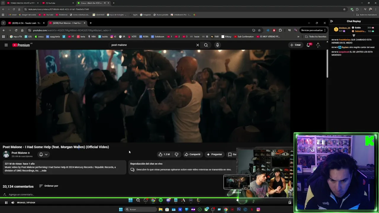Open the inner Chrome tab search dropdown
This screenshot has width=379, height=213.
3,23
